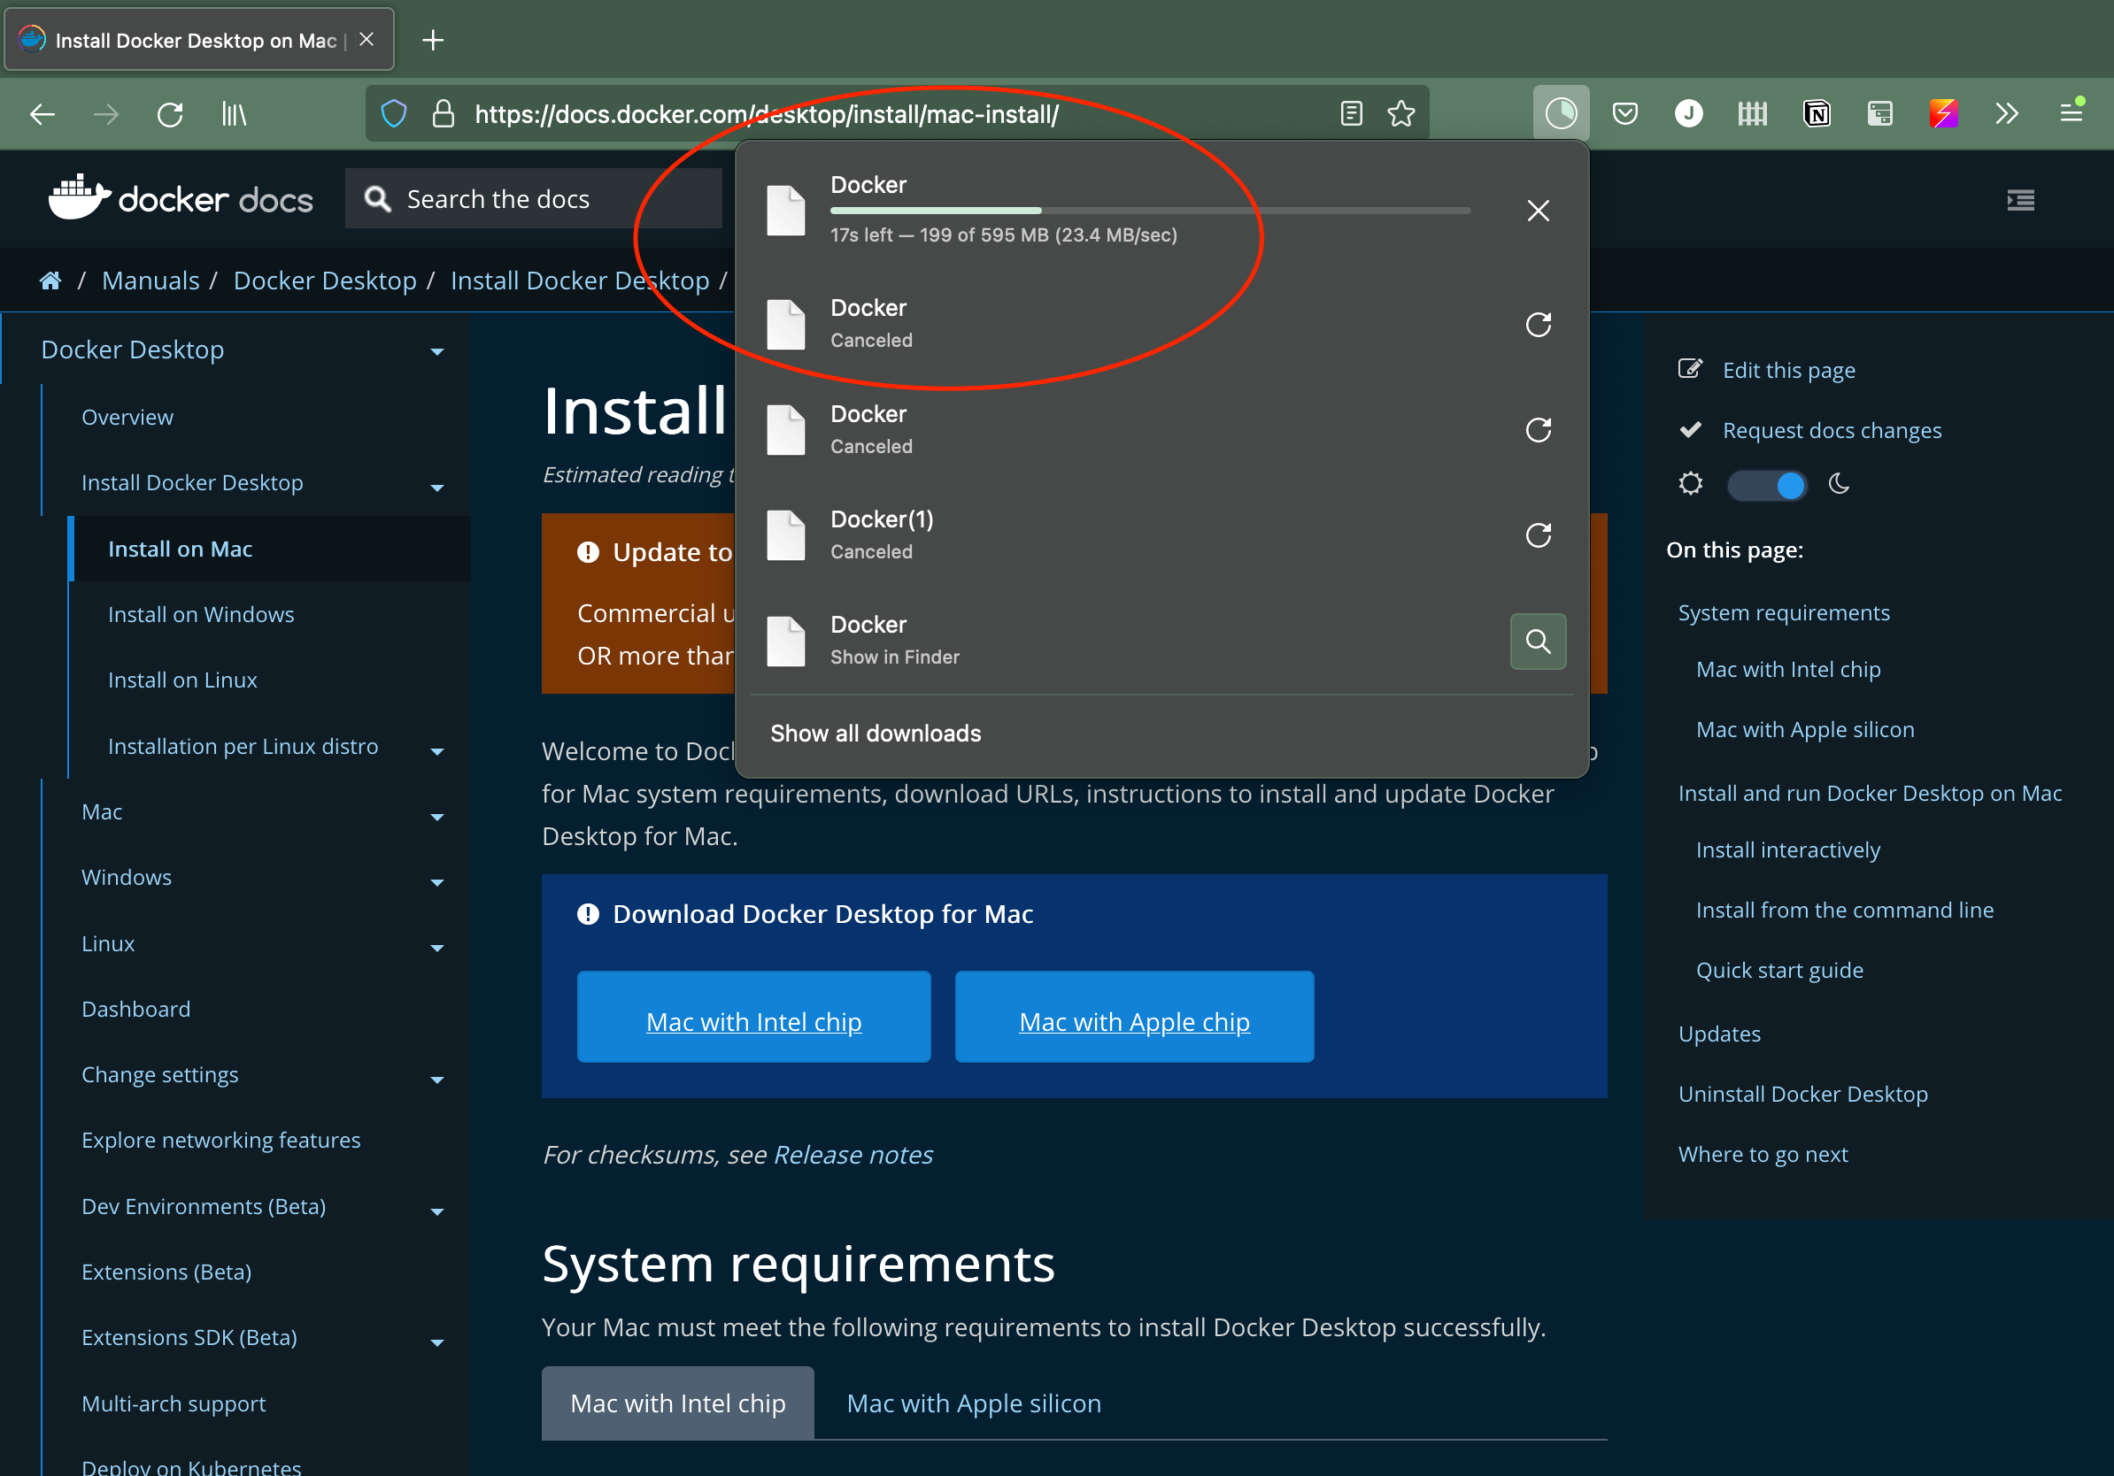This screenshot has height=1476, width=2114.
Task: Show the Docker file in Finder
Action: [1538, 642]
